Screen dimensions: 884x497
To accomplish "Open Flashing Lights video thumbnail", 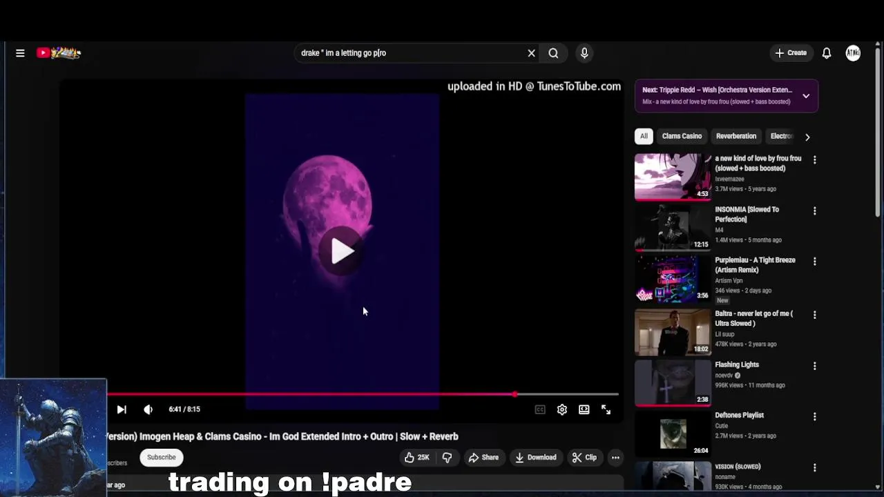I will (x=673, y=382).
